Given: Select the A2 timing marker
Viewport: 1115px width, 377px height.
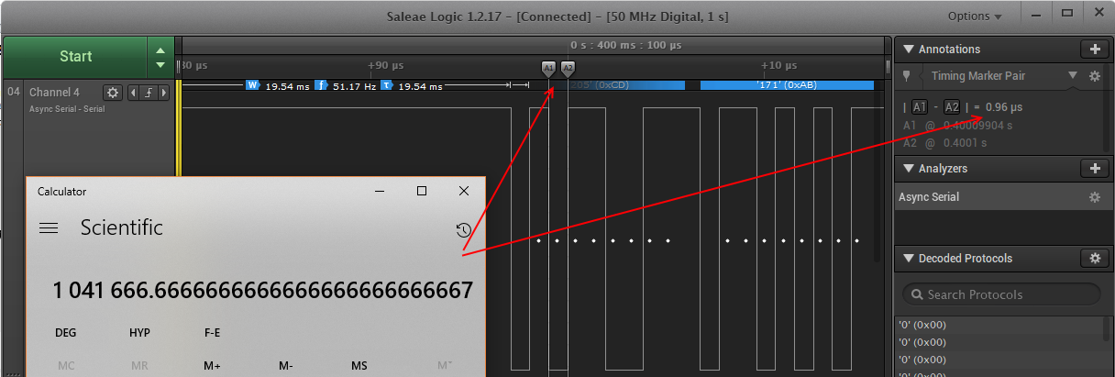Looking at the screenshot, I should pyautogui.click(x=568, y=68).
